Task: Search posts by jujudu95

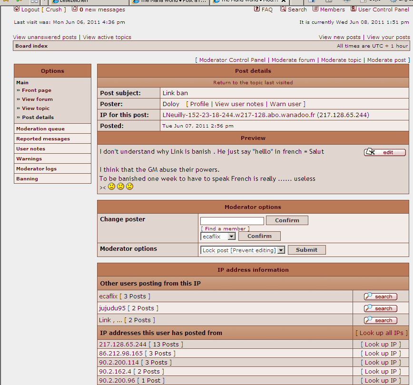Action: [381, 308]
